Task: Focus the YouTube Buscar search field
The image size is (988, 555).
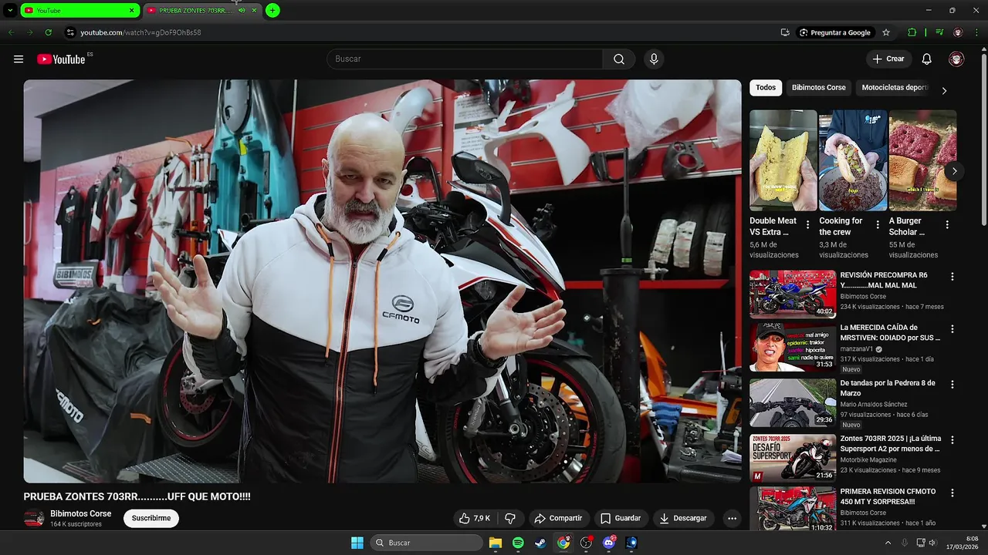Action: click(x=465, y=59)
